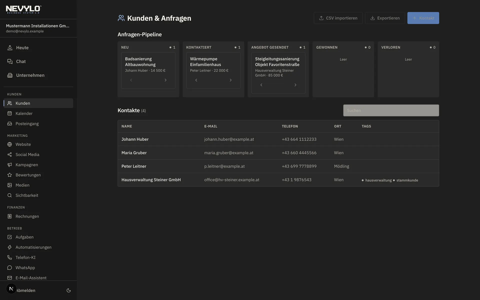Click the hausverwaltung tag
Screen dimensions: 480x300
(376, 180)
